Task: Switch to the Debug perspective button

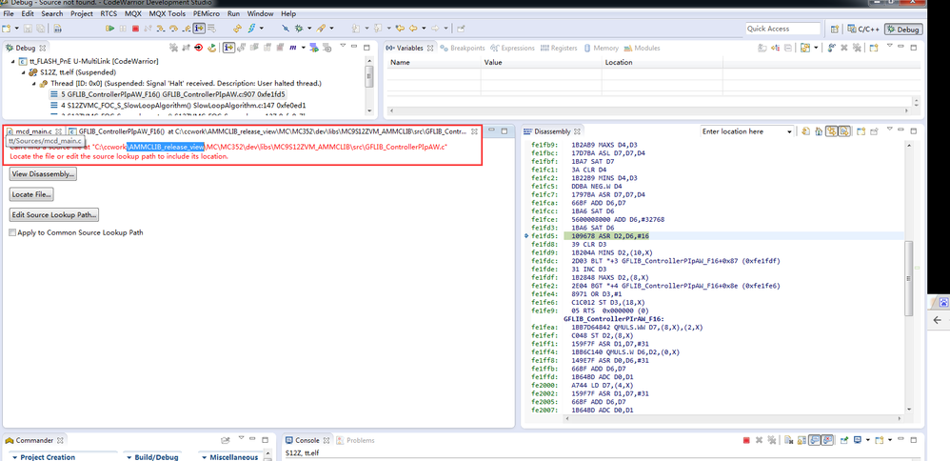Action: tap(903, 30)
